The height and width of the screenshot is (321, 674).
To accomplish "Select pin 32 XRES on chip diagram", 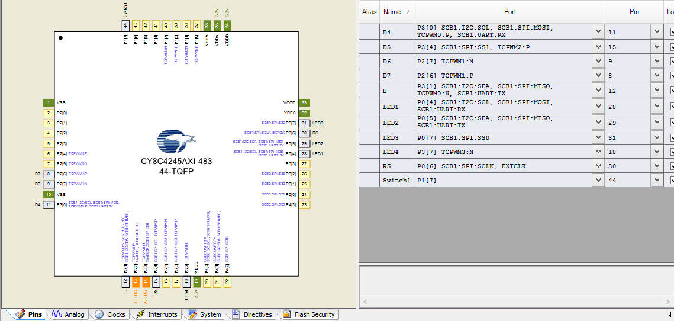I will point(304,113).
